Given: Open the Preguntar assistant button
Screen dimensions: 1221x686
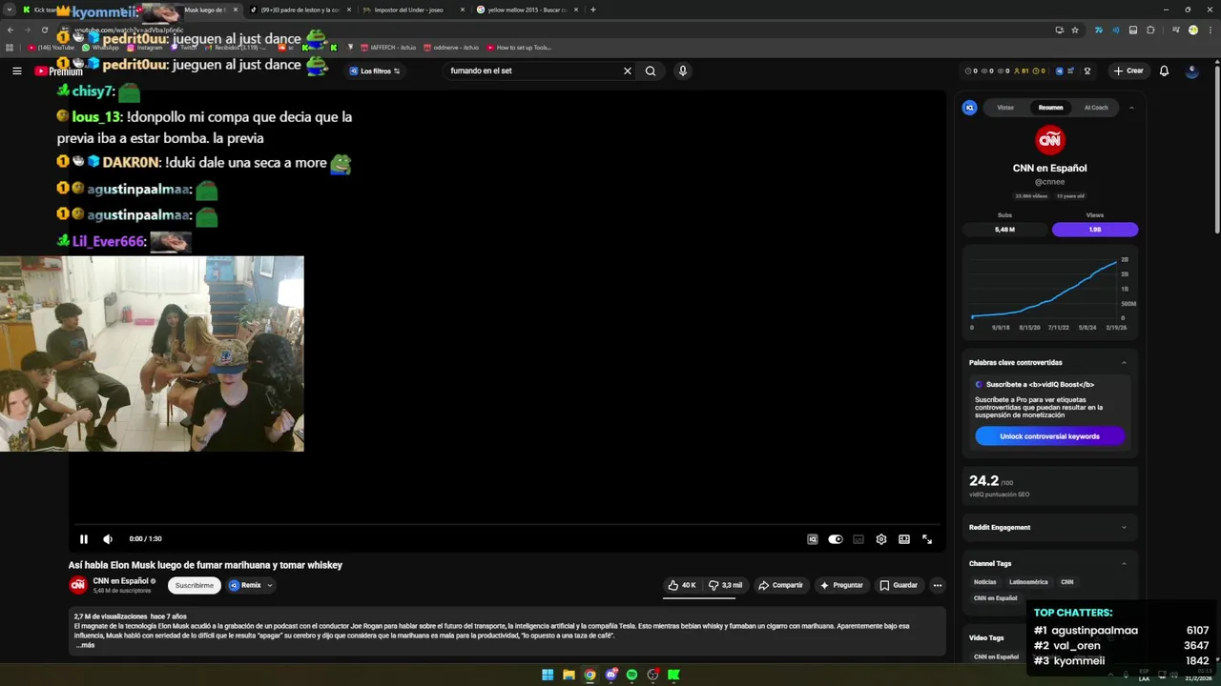Looking at the screenshot, I should point(841,585).
